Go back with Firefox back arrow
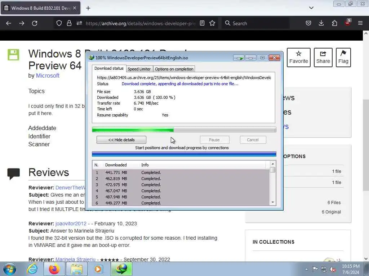 tap(9, 23)
